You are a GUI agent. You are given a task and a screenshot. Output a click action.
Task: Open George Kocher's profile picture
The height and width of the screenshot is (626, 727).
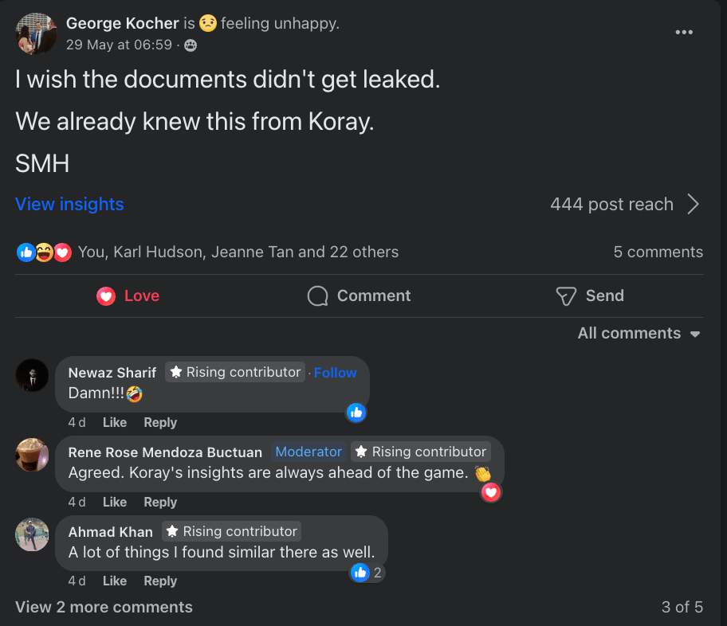36,34
